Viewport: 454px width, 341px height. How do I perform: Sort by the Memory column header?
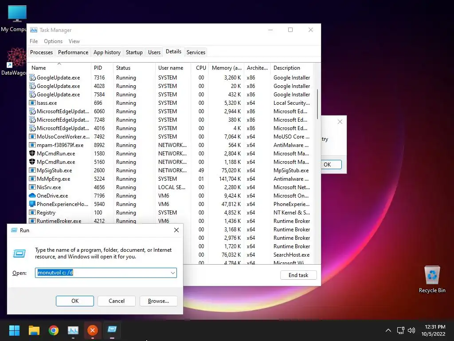point(227,68)
